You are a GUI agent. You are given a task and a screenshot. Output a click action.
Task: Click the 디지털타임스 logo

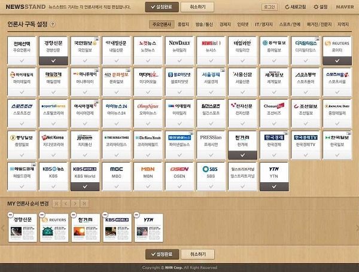click(x=306, y=43)
